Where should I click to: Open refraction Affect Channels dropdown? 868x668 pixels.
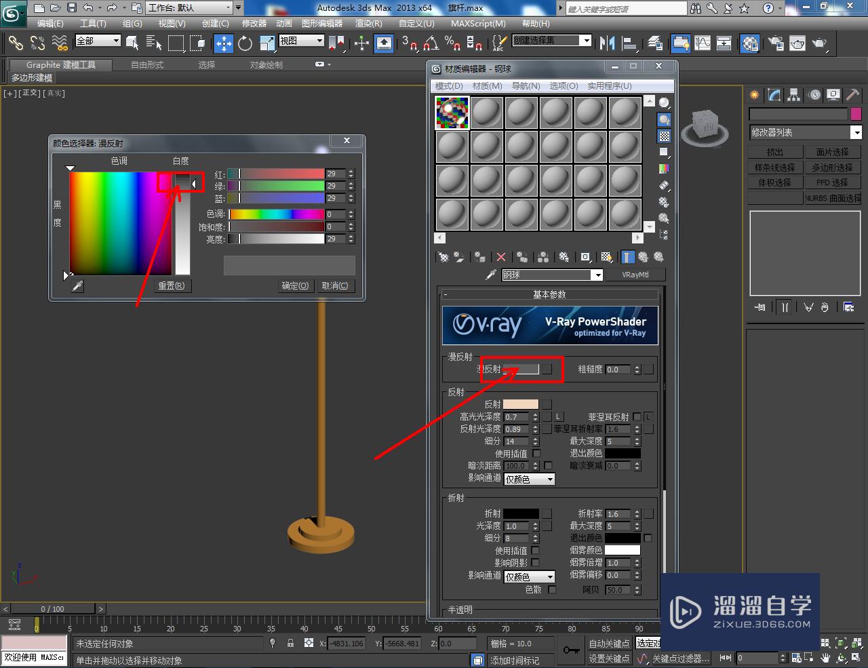pyautogui.click(x=530, y=576)
